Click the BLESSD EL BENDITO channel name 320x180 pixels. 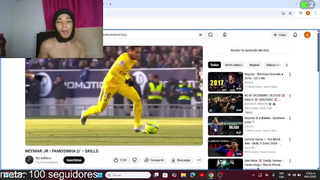[256, 104]
